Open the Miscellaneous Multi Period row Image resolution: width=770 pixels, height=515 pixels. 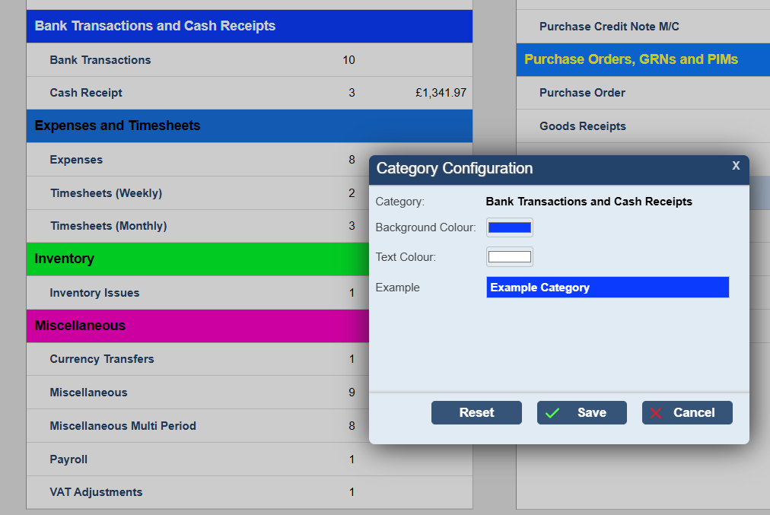(x=123, y=426)
